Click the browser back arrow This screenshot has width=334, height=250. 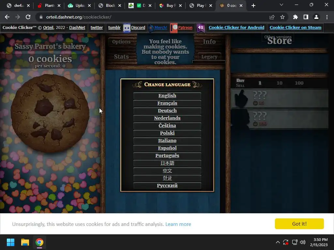7,17
